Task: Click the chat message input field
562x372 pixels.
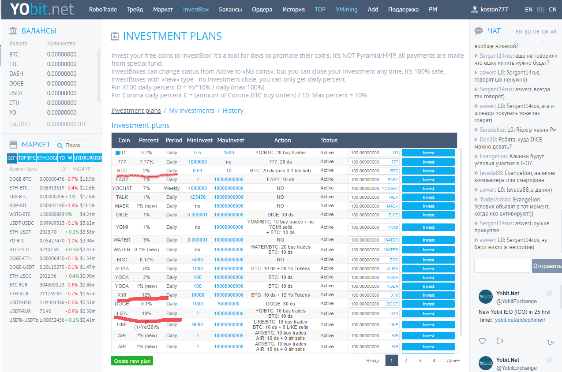Action: (502, 266)
